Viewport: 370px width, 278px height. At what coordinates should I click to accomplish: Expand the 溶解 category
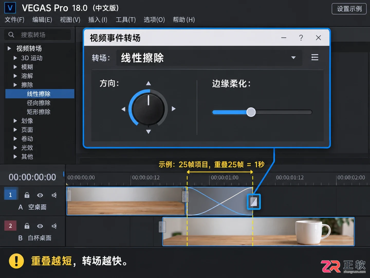[15, 76]
